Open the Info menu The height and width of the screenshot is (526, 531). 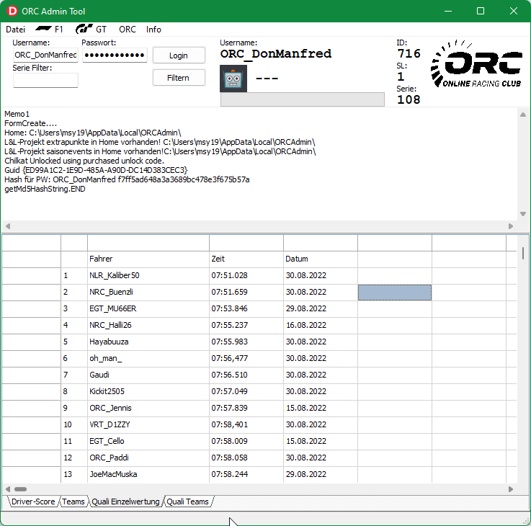click(153, 30)
